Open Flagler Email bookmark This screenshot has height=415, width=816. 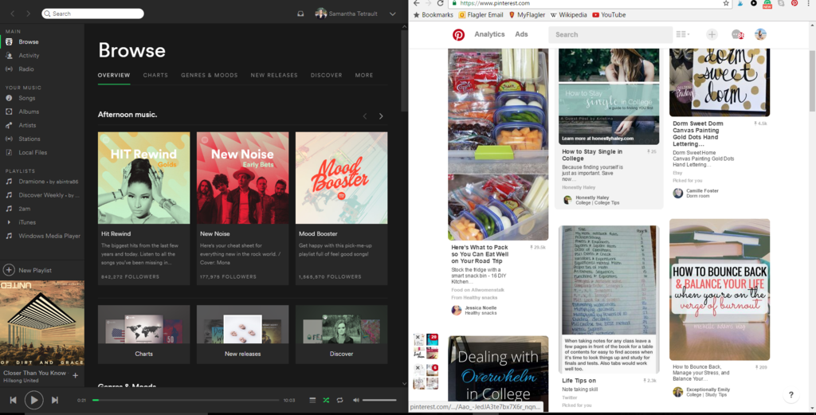(x=481, y=15)
